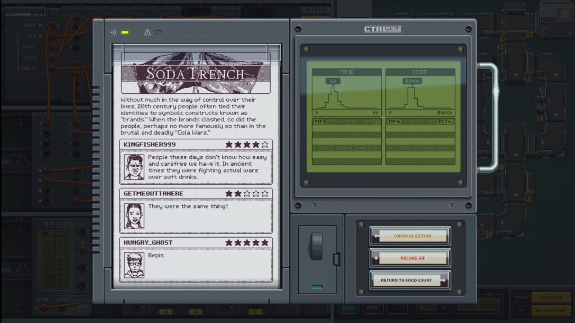Click the TIPA row in COST leaderboard

tap(420, 122)
